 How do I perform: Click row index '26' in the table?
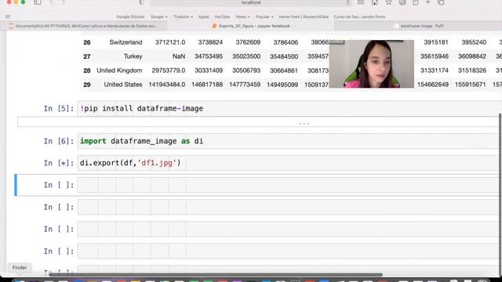(x=87, y=42)
